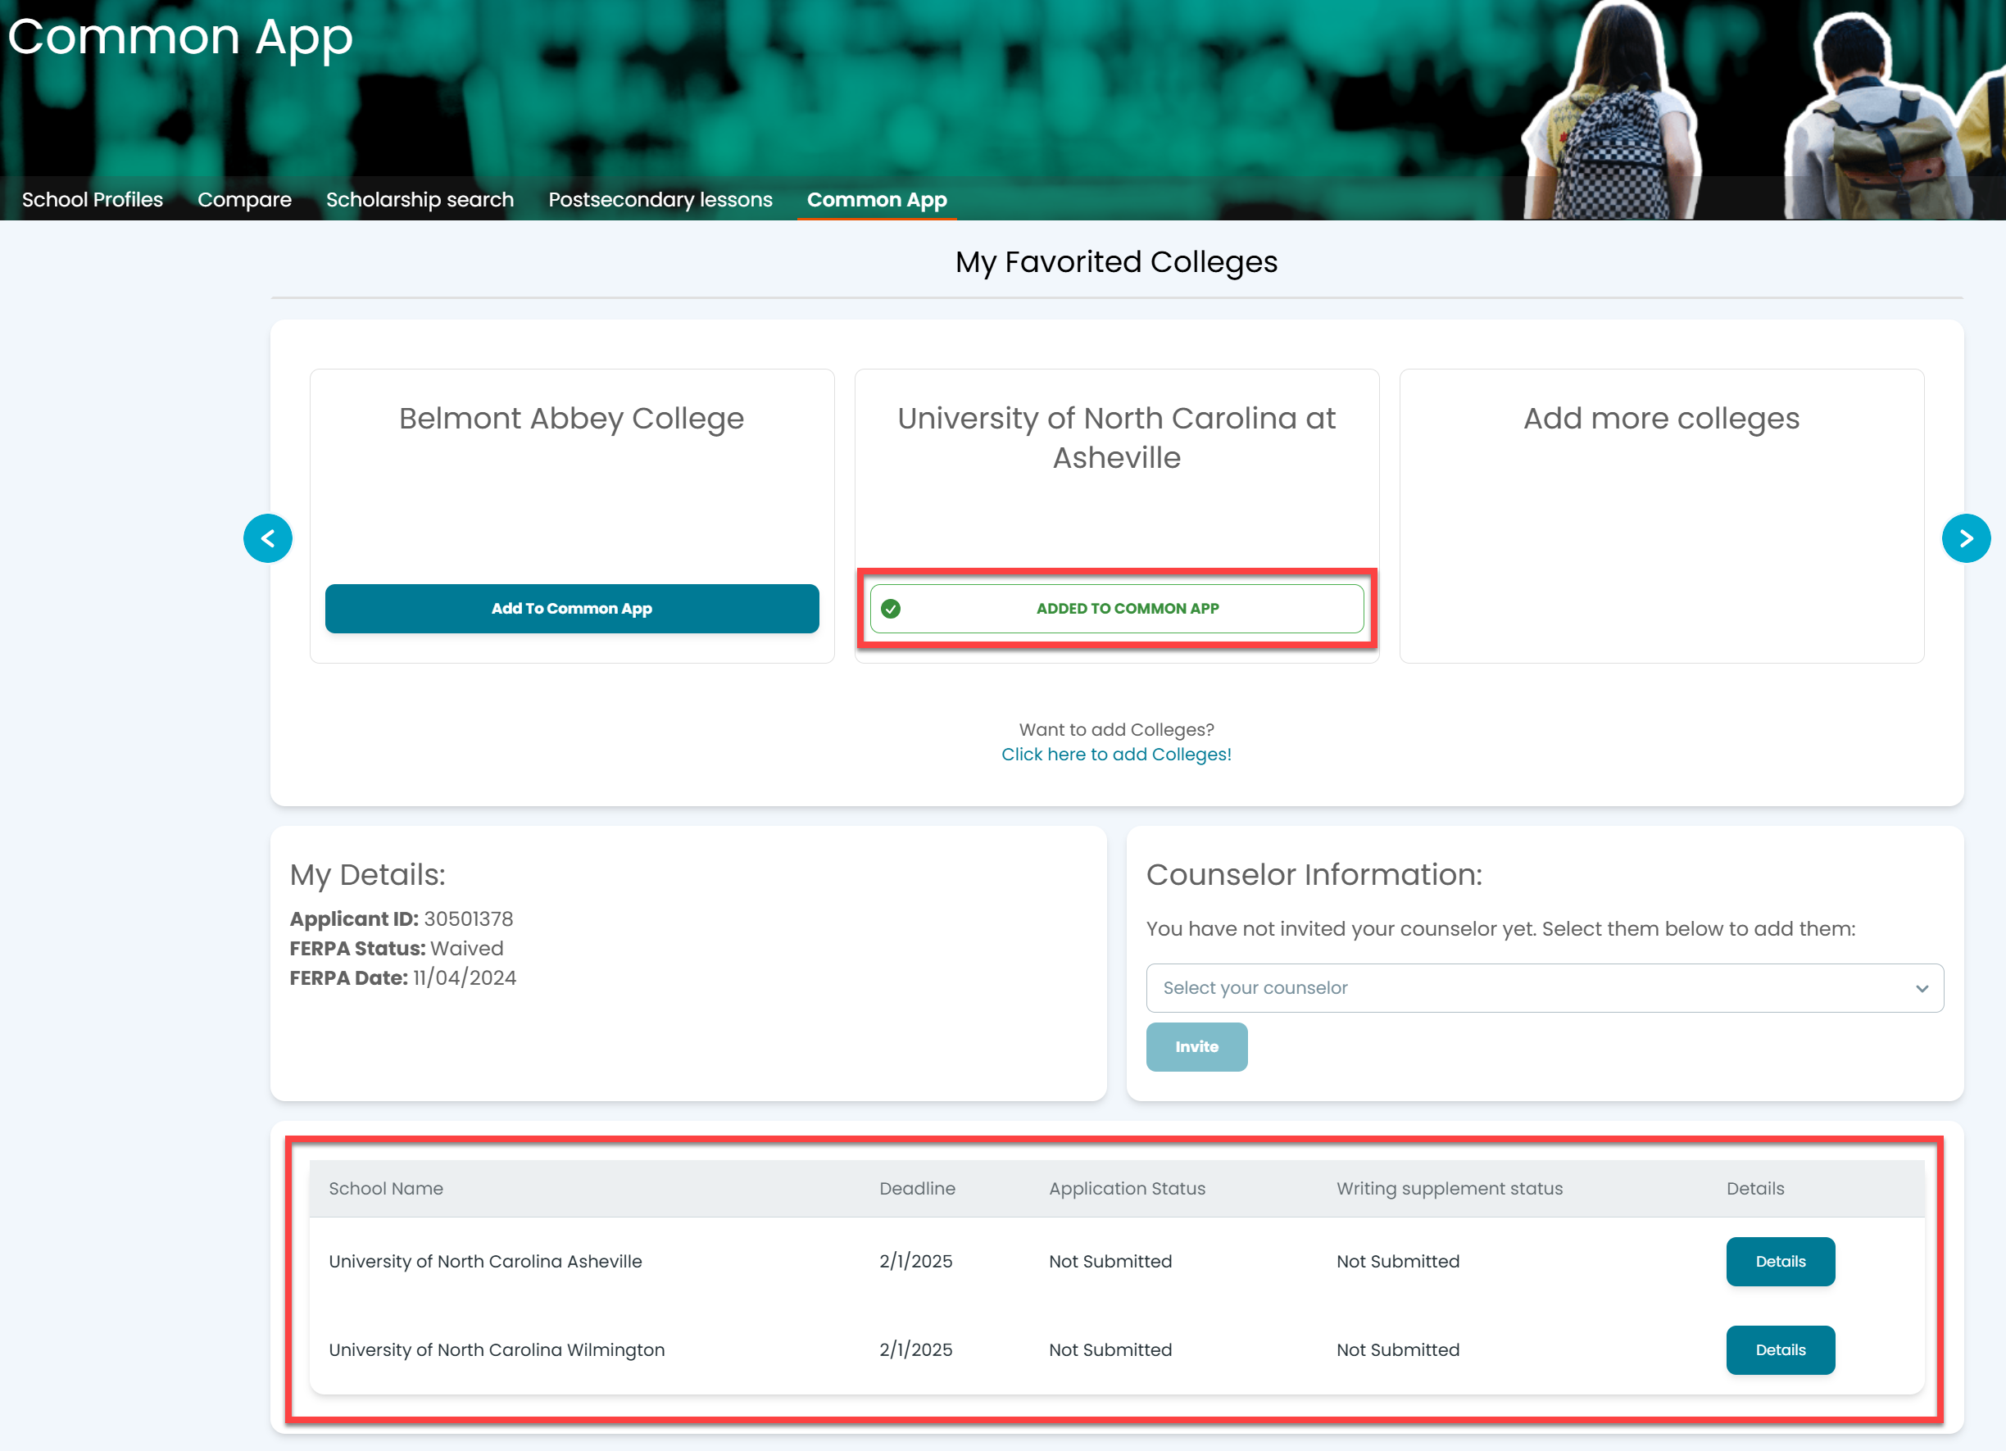The width and height of the screenshot is (2006, 1451).
Task: Click the Deadline column header
Action: [917, 1188]
